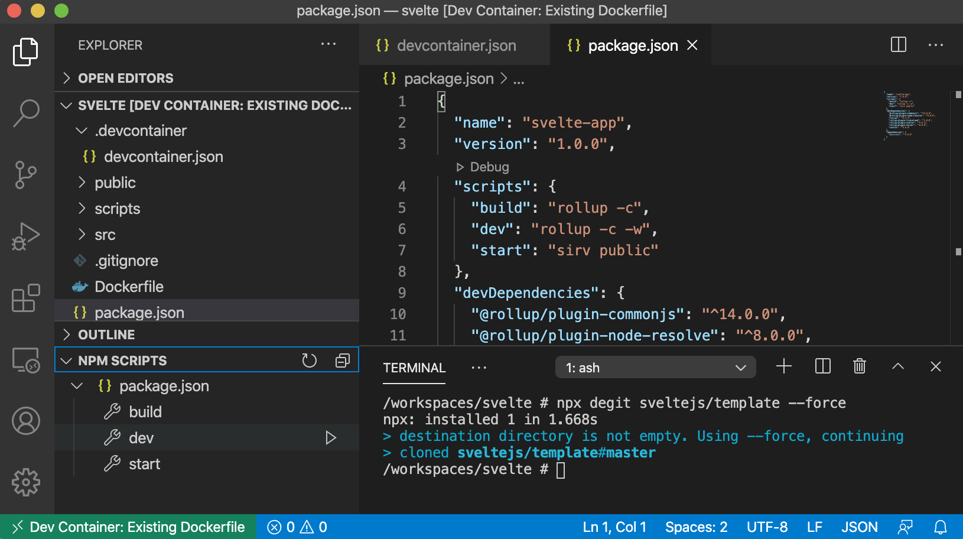Click the "rollup -c -w" dev value
The image size is (963, 539).
click(590, 229)
